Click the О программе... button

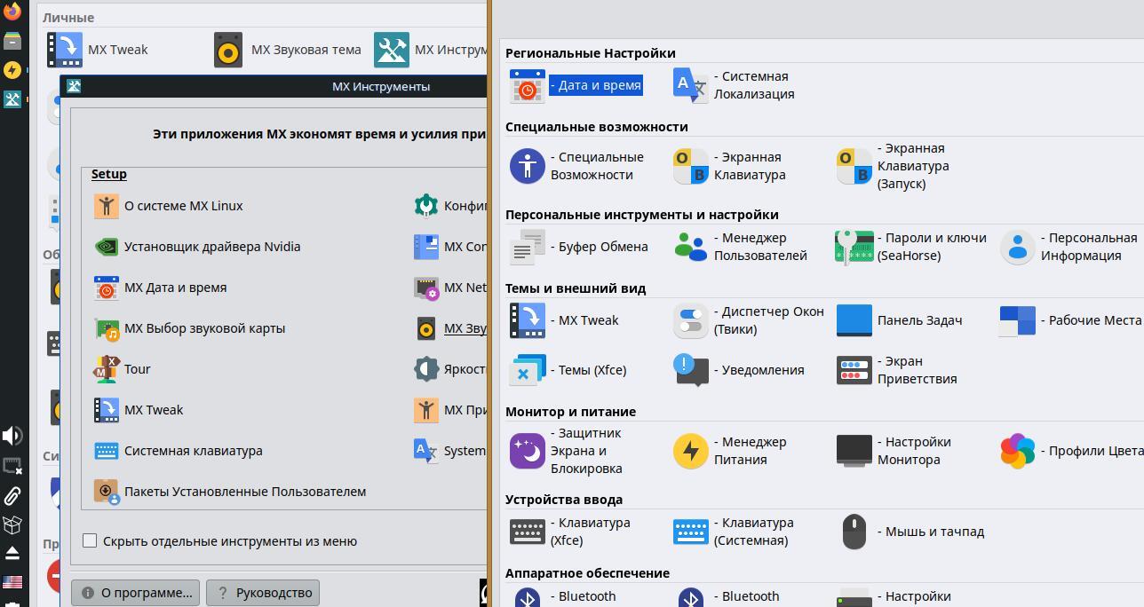click(x=135, y=593)
